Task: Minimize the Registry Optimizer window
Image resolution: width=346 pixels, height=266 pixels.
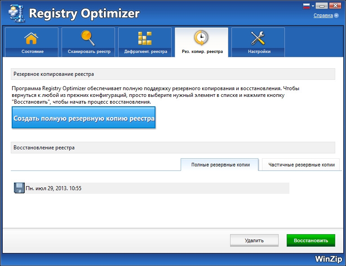Action: (x=322, y=6)
